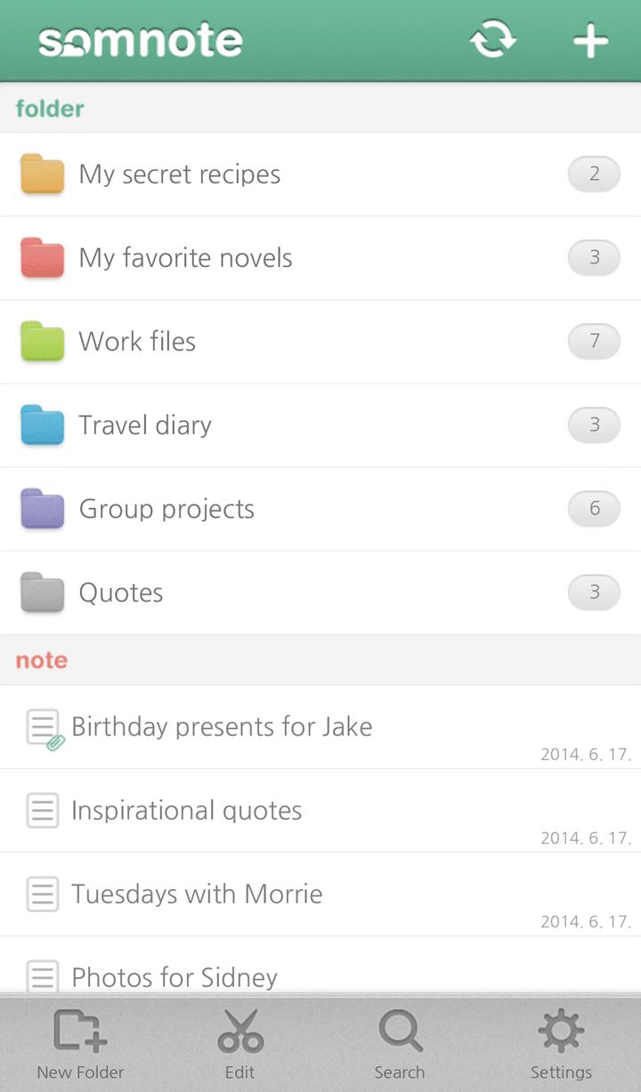Tap the green Work files folder icon

[x=42, y=342]
